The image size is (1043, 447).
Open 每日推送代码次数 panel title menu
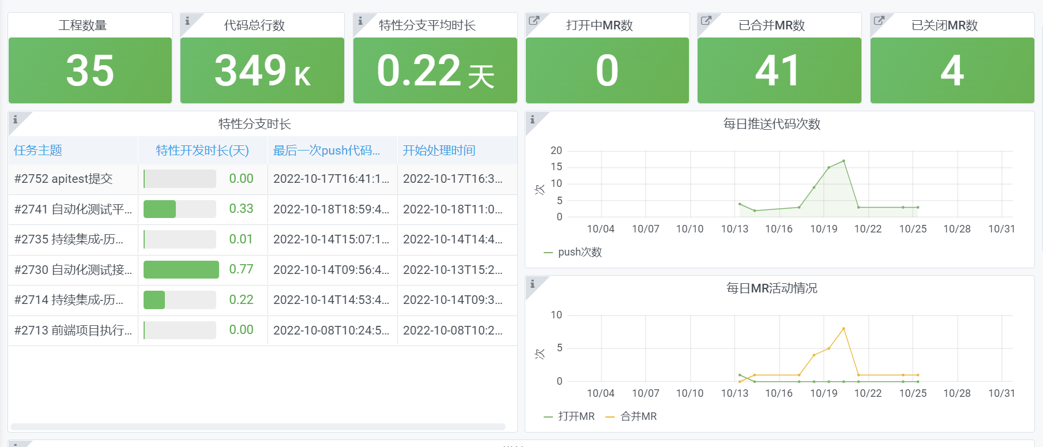[x=771, y=124]
